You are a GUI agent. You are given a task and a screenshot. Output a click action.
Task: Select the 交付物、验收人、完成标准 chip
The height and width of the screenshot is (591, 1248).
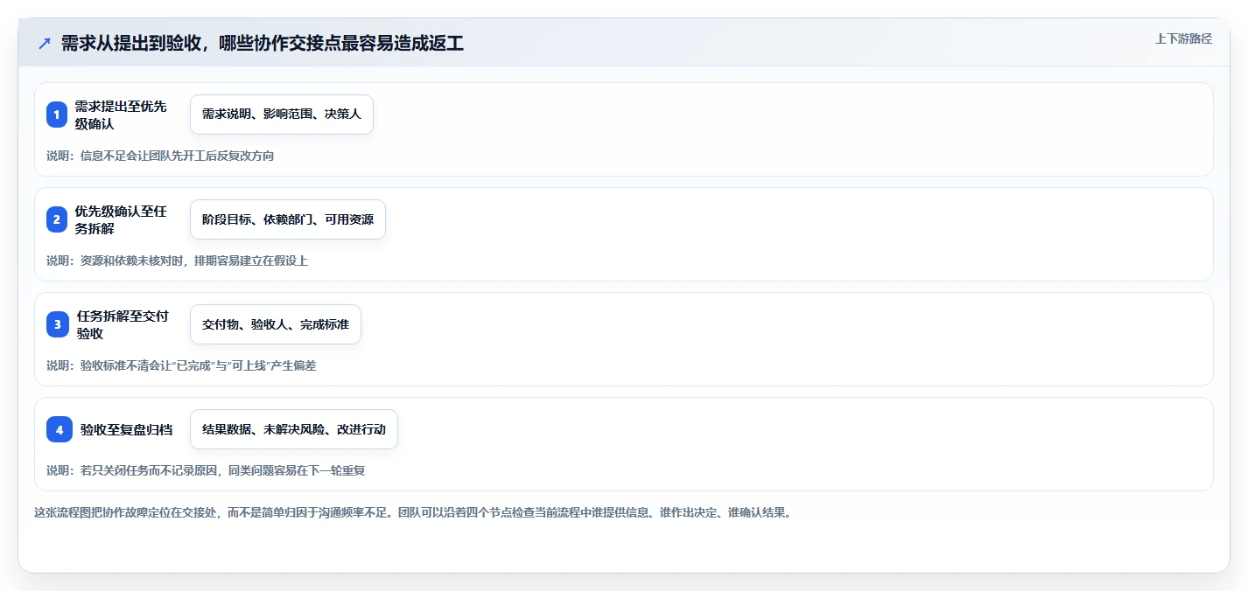(276, 324)
